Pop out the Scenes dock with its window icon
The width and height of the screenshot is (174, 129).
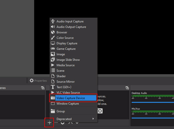pos(43,88)
